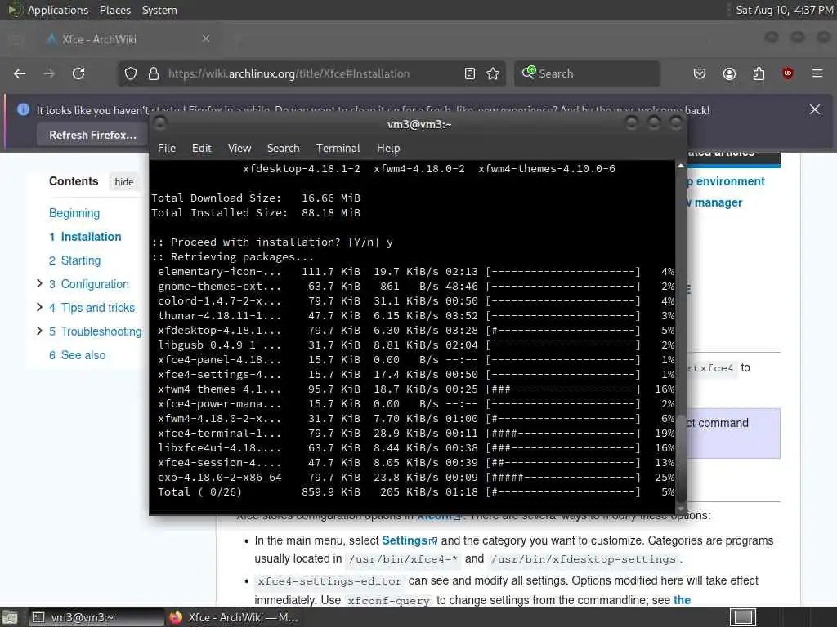Click 'the' link at end of xfconf-query line

682,600
